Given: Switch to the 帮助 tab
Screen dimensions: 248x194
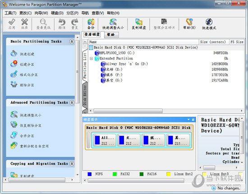Looking at the screenshot, I should click(111, 34).
